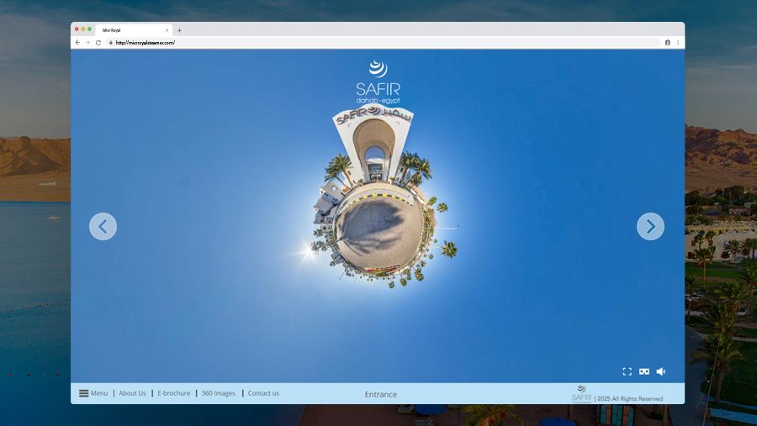Image resolution: width=757 pixels, height=426 pixels.
Task: Click the browser forward arrow
Action: [x=87, y=43]
